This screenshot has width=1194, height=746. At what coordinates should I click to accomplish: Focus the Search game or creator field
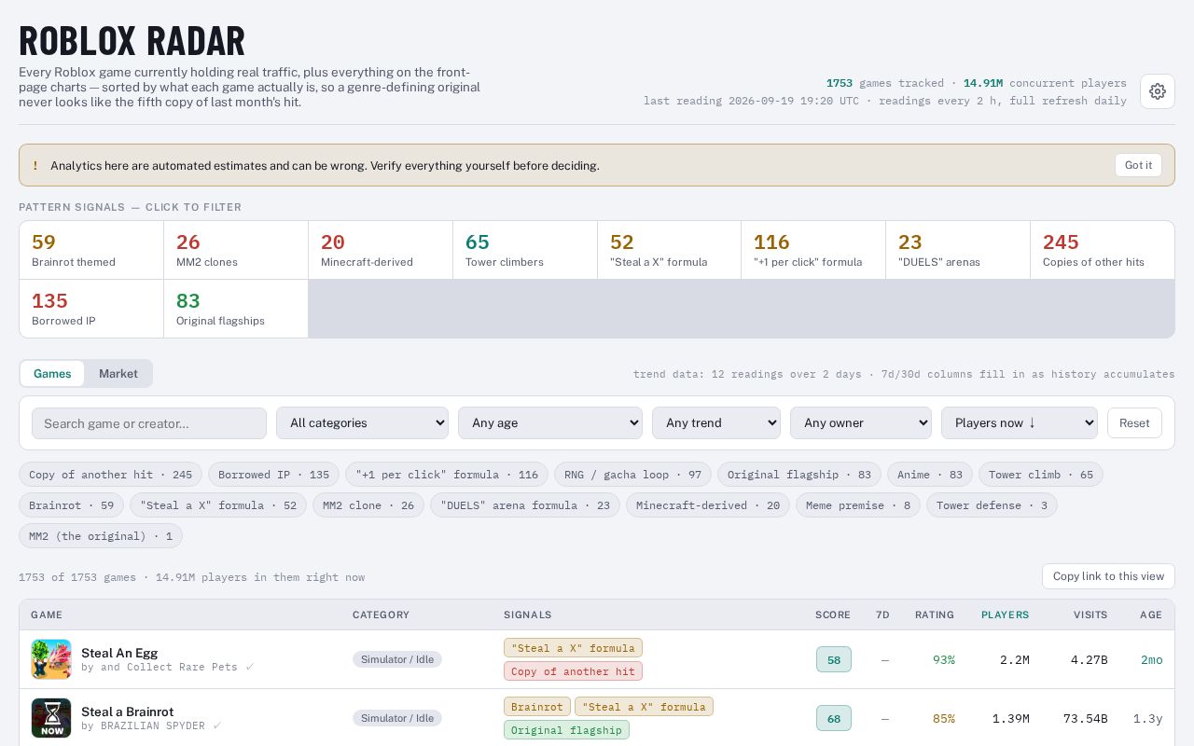(149, 423)
